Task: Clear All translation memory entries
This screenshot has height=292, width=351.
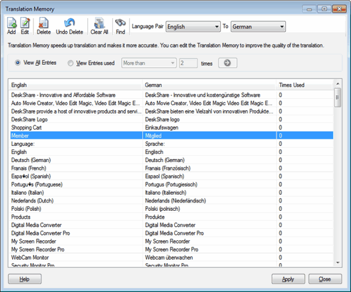Action: (99, 26)
